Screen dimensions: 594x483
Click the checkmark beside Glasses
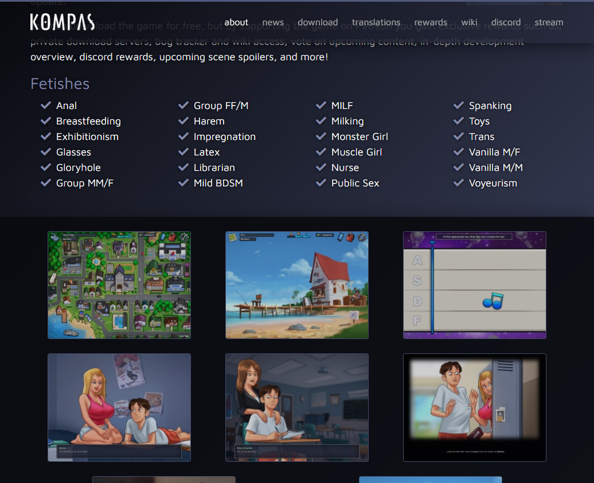46,151
